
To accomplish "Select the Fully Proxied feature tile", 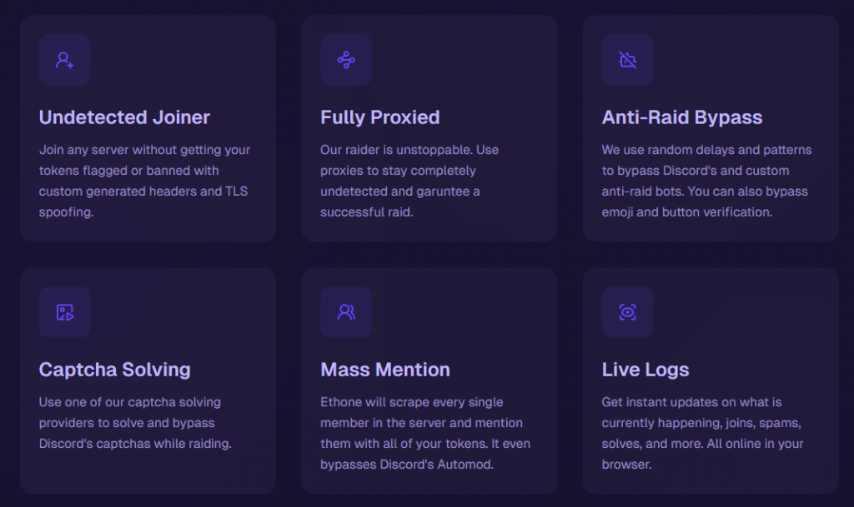I will coord(430,129).
